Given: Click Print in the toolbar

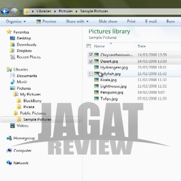Looking at the screenshot, I should (x=131, y=21).
